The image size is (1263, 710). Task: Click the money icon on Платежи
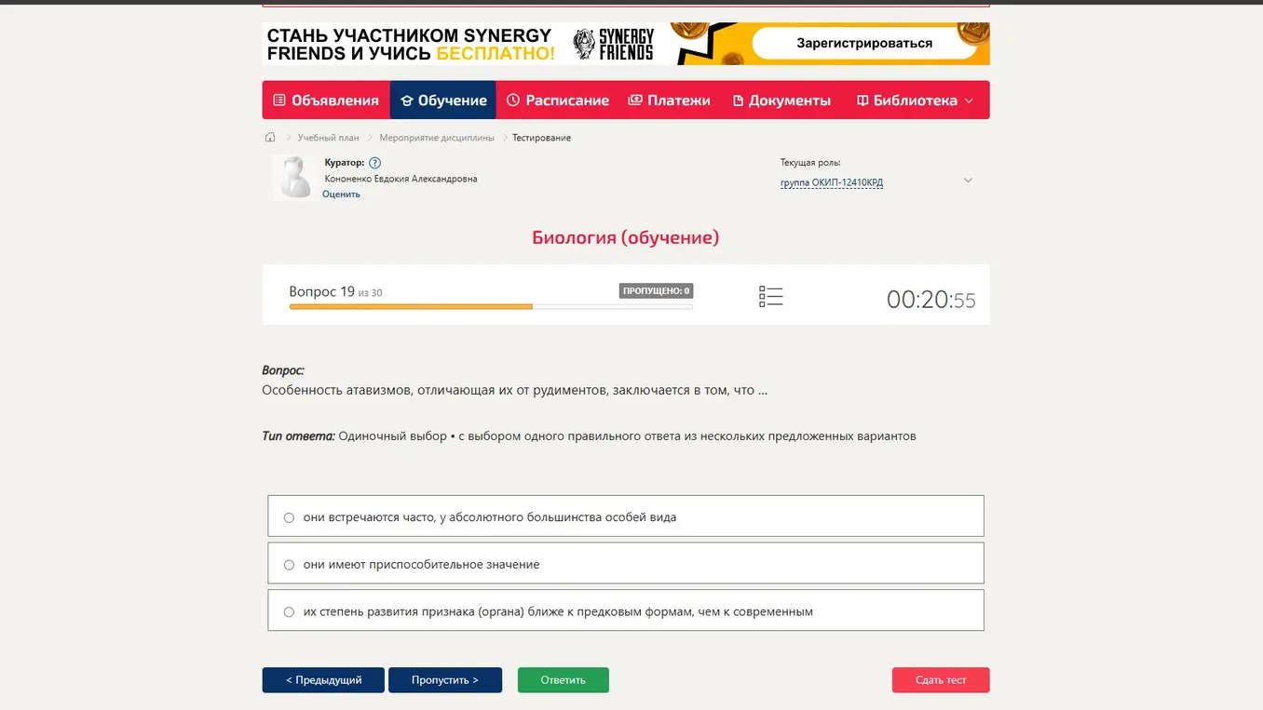(635, 100)
